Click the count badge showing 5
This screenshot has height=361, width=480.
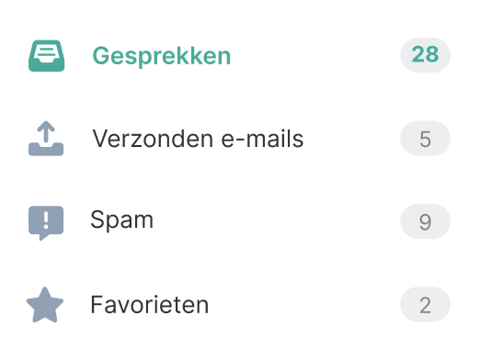pos(425,139)
